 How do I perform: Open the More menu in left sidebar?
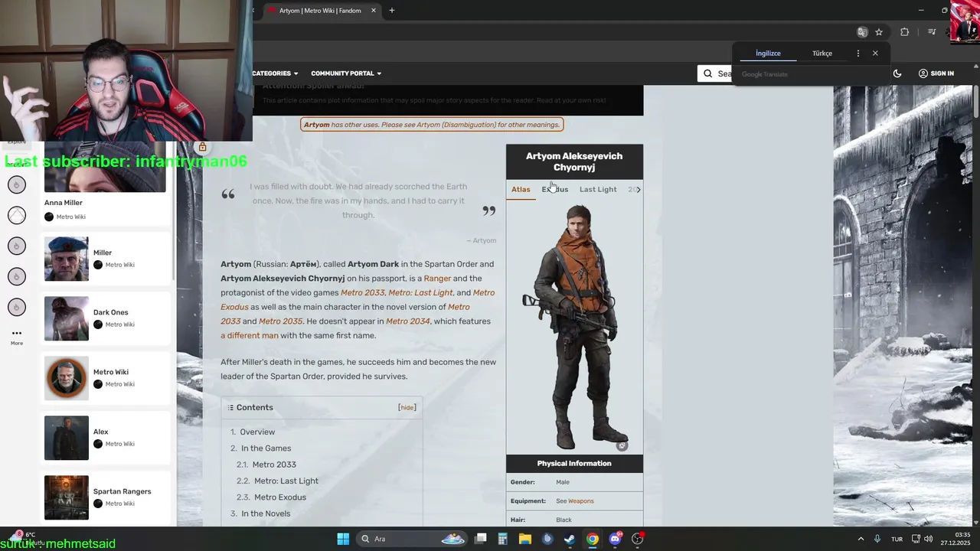pos(16,337)
